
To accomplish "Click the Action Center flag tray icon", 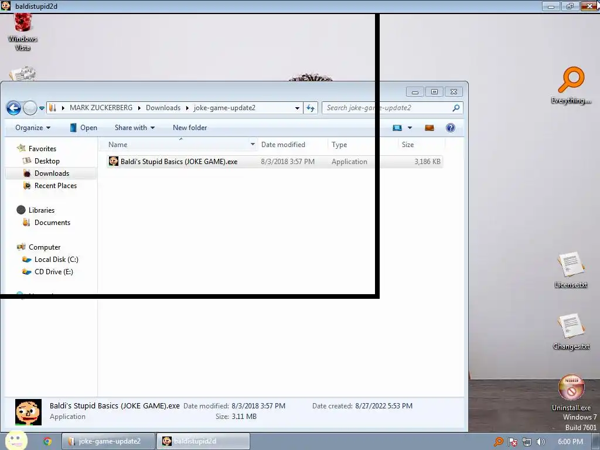I will pyautogui.click(x=513, y=442).
